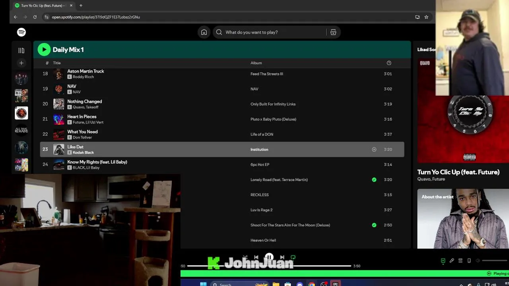509x286 pixels.
Task: Skip to the next track
Action: (x=282, y=257)
